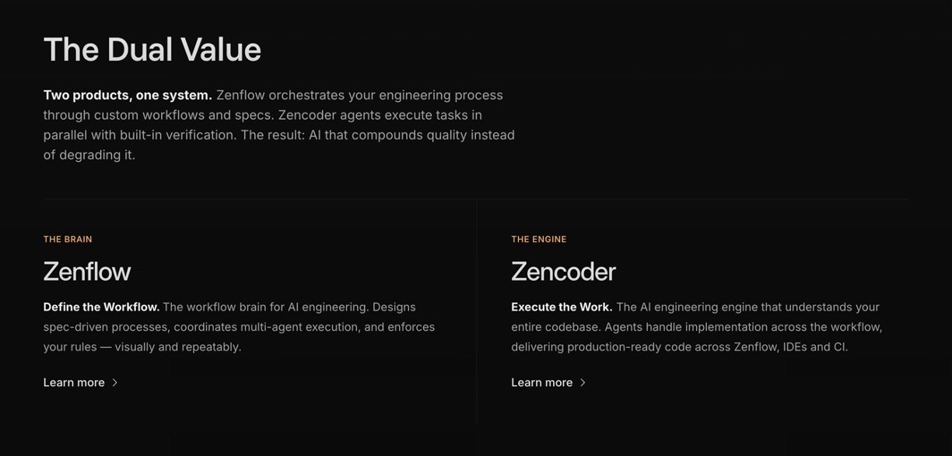Click the orange THE BRAIN label

(68, 240)
